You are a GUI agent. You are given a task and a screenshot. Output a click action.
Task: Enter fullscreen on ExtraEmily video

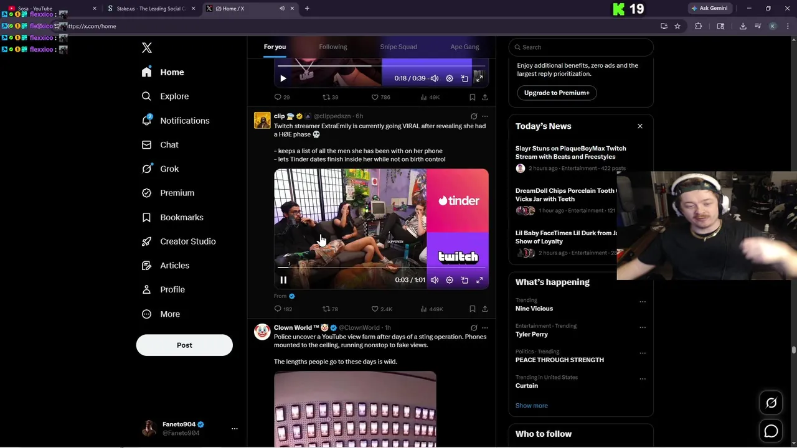(479, 280)
